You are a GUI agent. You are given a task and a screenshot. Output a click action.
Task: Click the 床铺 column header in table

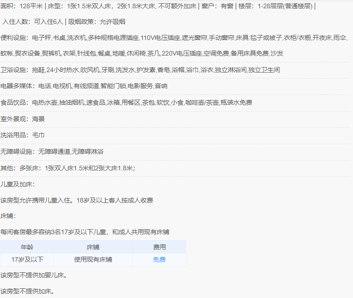93,247
